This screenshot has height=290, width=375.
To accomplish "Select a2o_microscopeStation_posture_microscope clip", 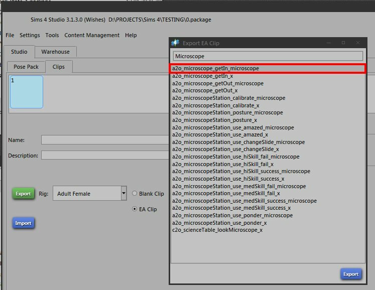I will coord(268,112).
